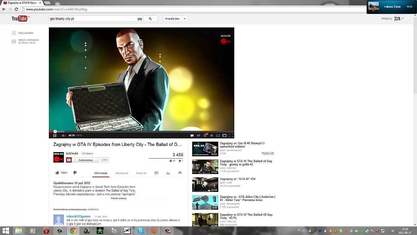Screen dimensions: 417x235
Task: Click the Watch Later clock icon in player
Action: (211, 135)
